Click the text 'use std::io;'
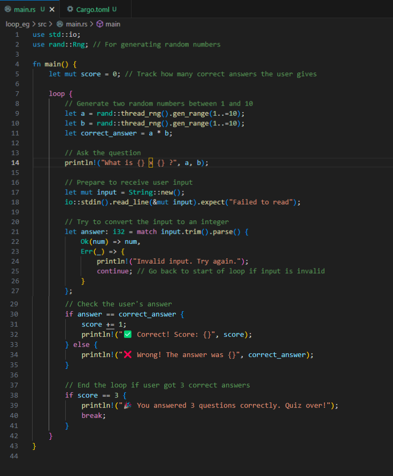Image resolution: width=393 pixels, height=476 pixels. 57,35
